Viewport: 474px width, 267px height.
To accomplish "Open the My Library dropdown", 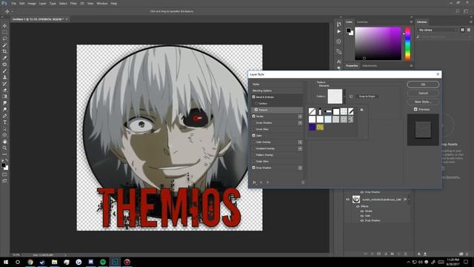I will 438,30.
